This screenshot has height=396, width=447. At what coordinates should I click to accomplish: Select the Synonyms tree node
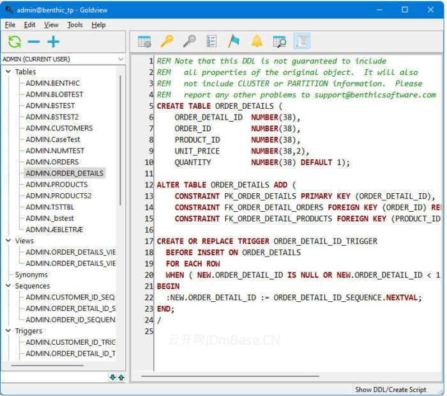click(31, 274)
